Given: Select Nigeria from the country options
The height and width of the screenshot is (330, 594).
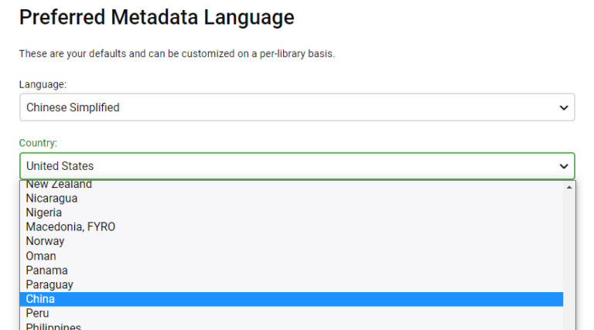Looking at the screenshot, I should click(44, 213).
